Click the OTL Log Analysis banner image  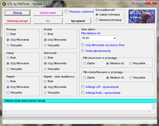142,17
